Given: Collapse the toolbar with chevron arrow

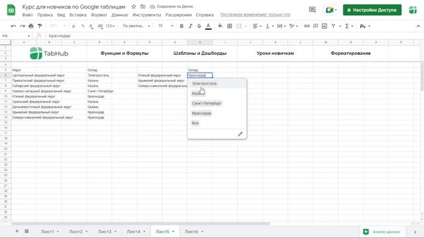Looking at the screenshot, I should coord(418,26).
